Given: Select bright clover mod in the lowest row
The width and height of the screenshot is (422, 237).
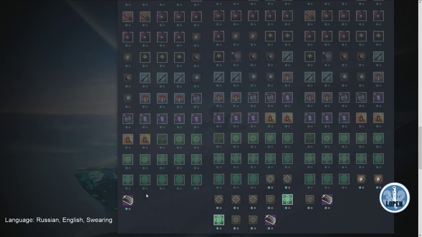Looking at the screenshot, I should pos(219,220).
